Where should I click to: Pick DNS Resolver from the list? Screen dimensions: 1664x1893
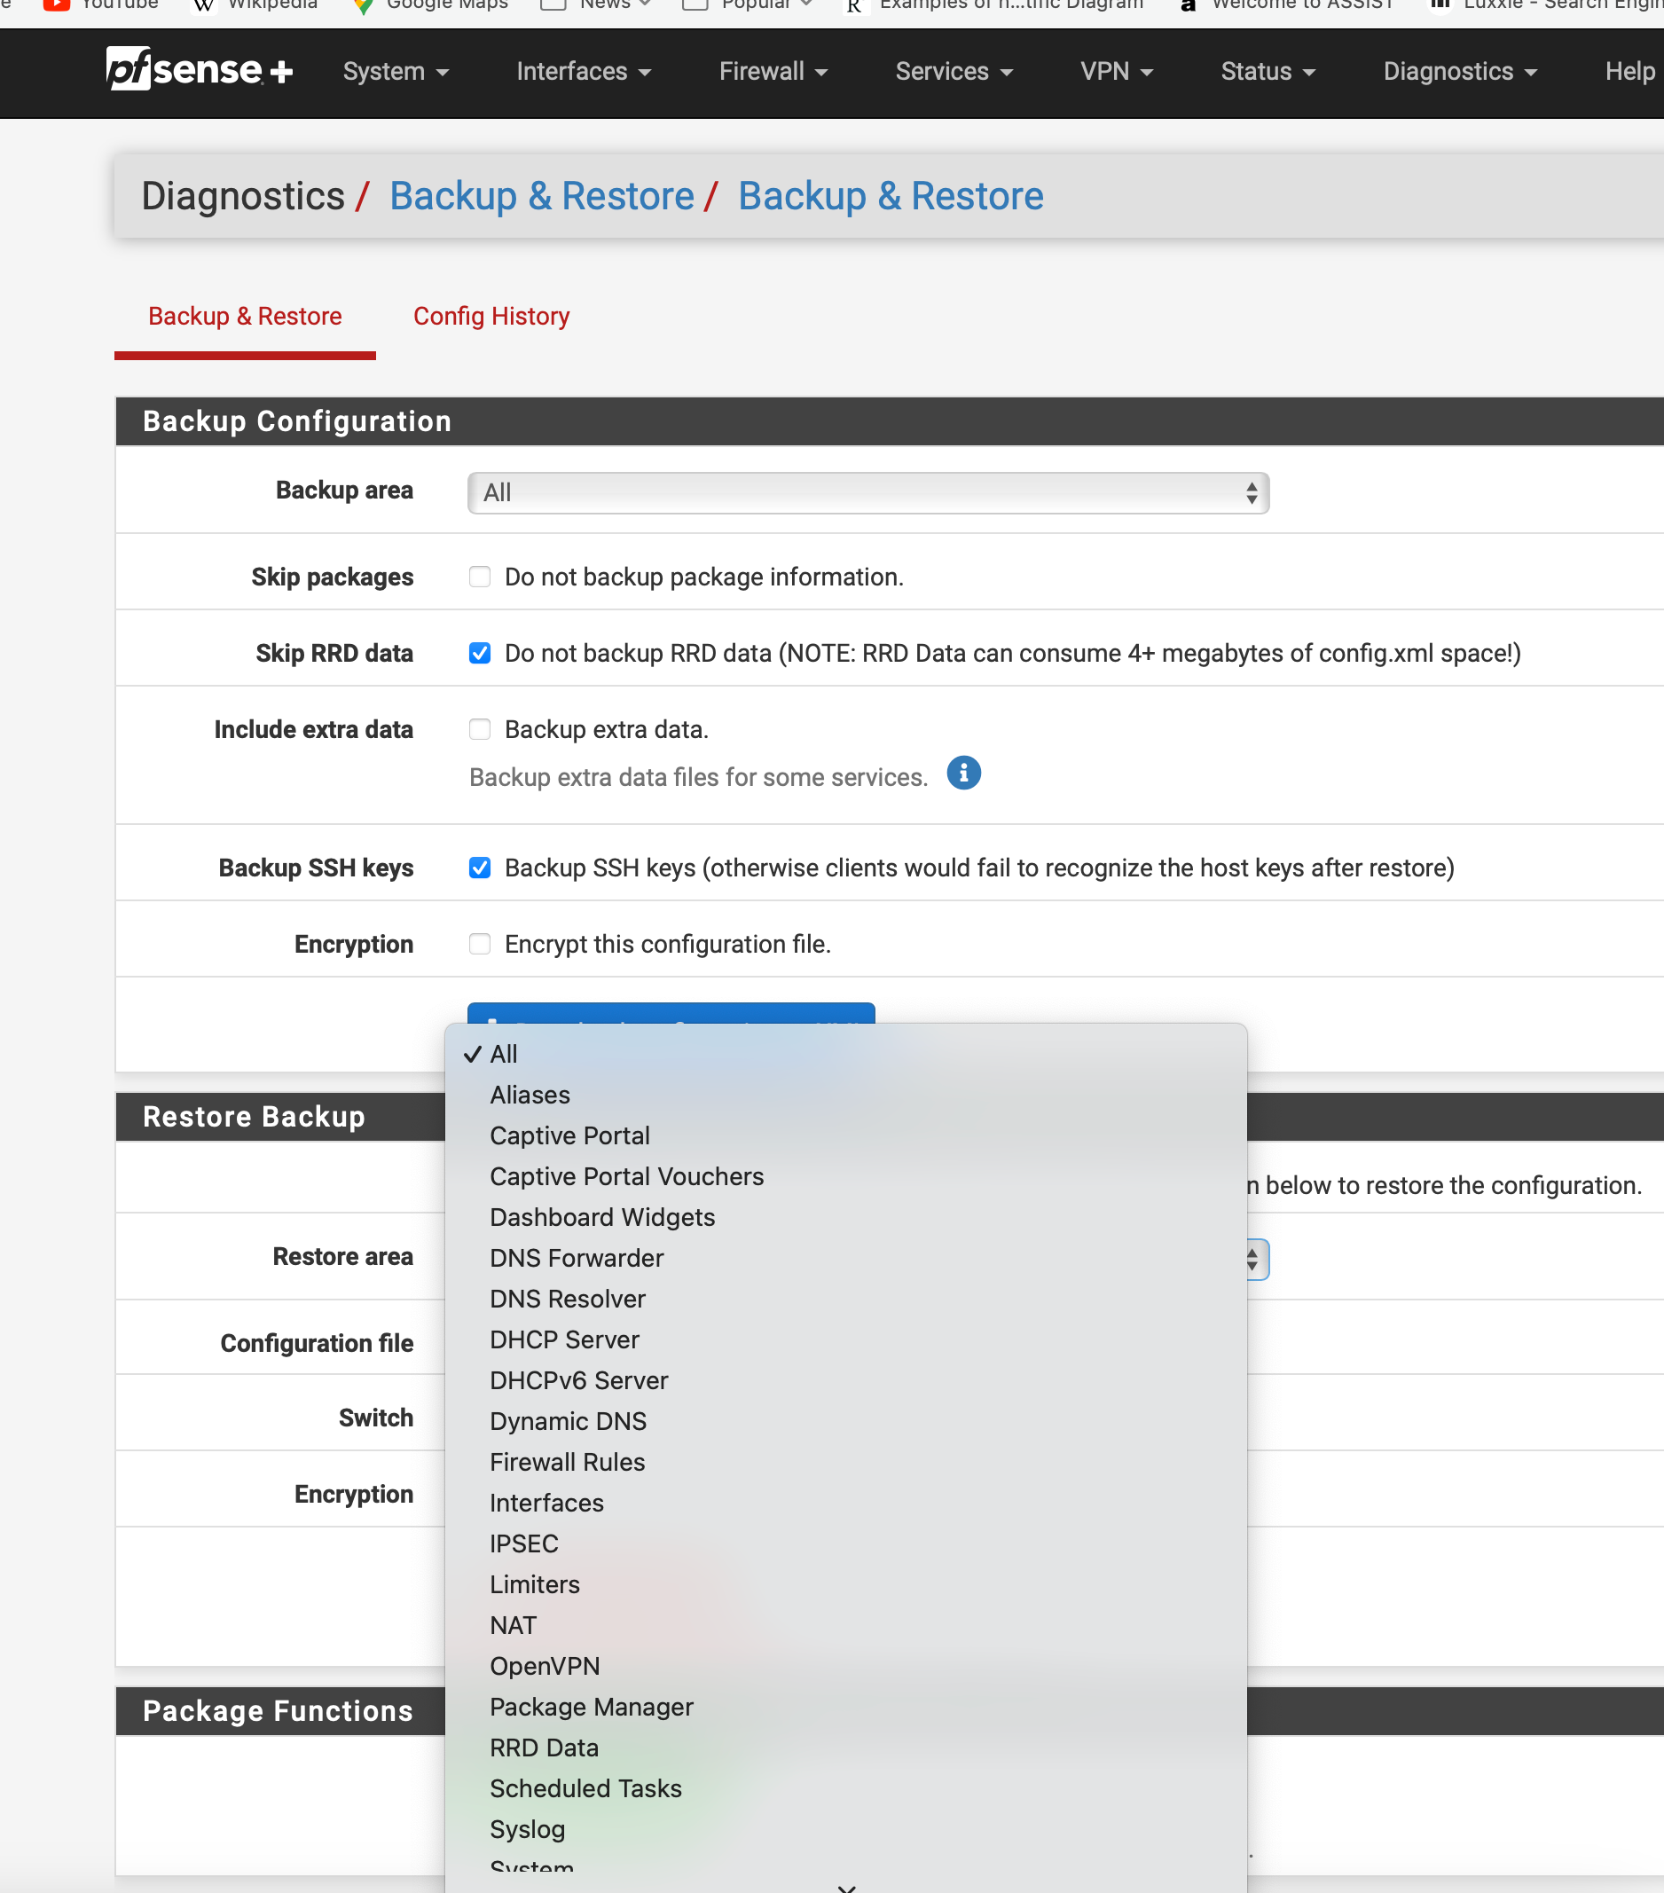pos(845,1299)
